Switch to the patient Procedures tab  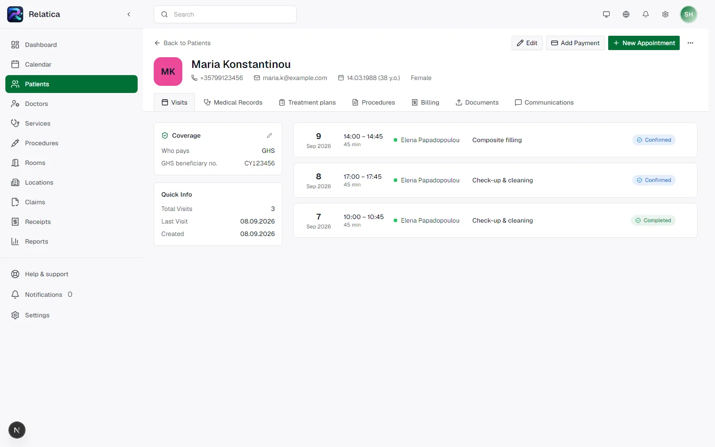click(x=374, y=102)
